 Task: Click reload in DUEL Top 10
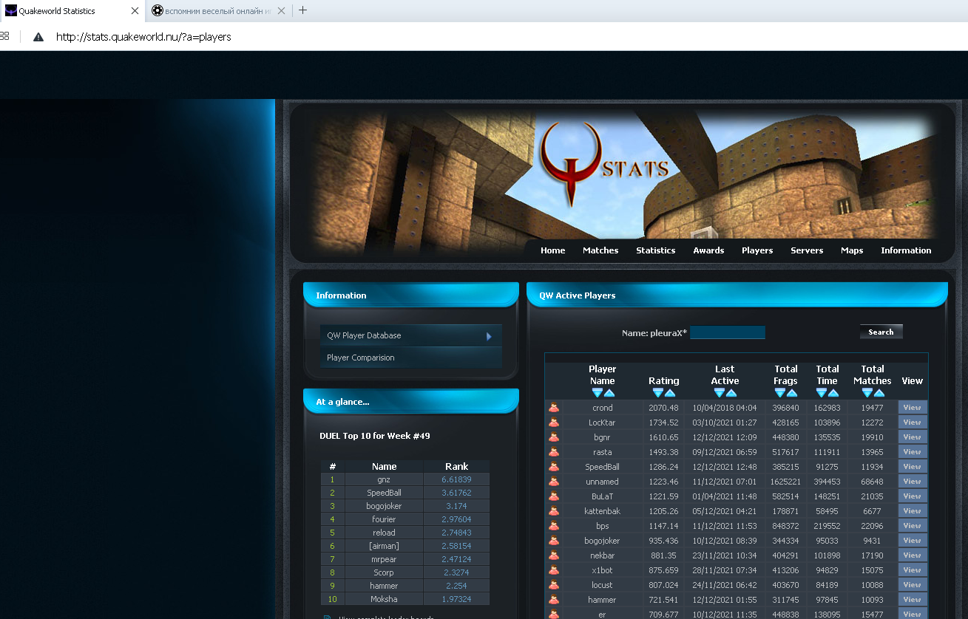click(384, 533)
